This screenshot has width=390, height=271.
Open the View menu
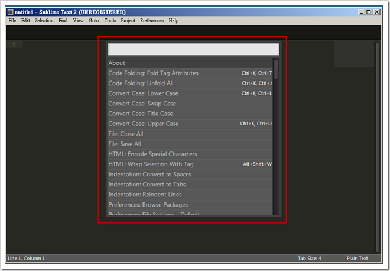click(78, 21)
